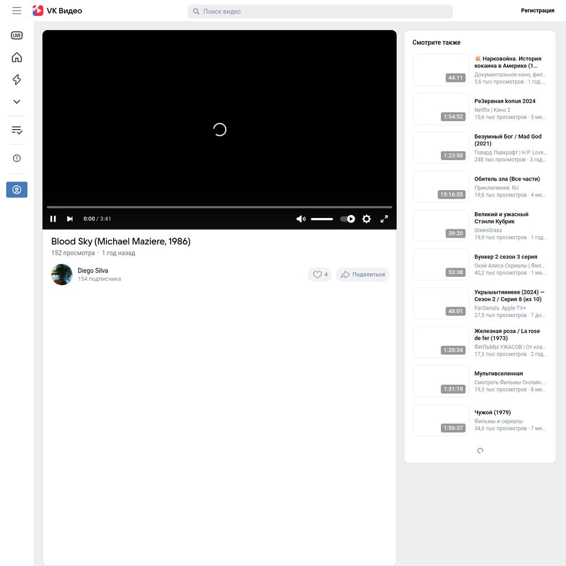566x566 pixels.
Task: Click the GreenGrass channel name
Action: pos(488,230)
